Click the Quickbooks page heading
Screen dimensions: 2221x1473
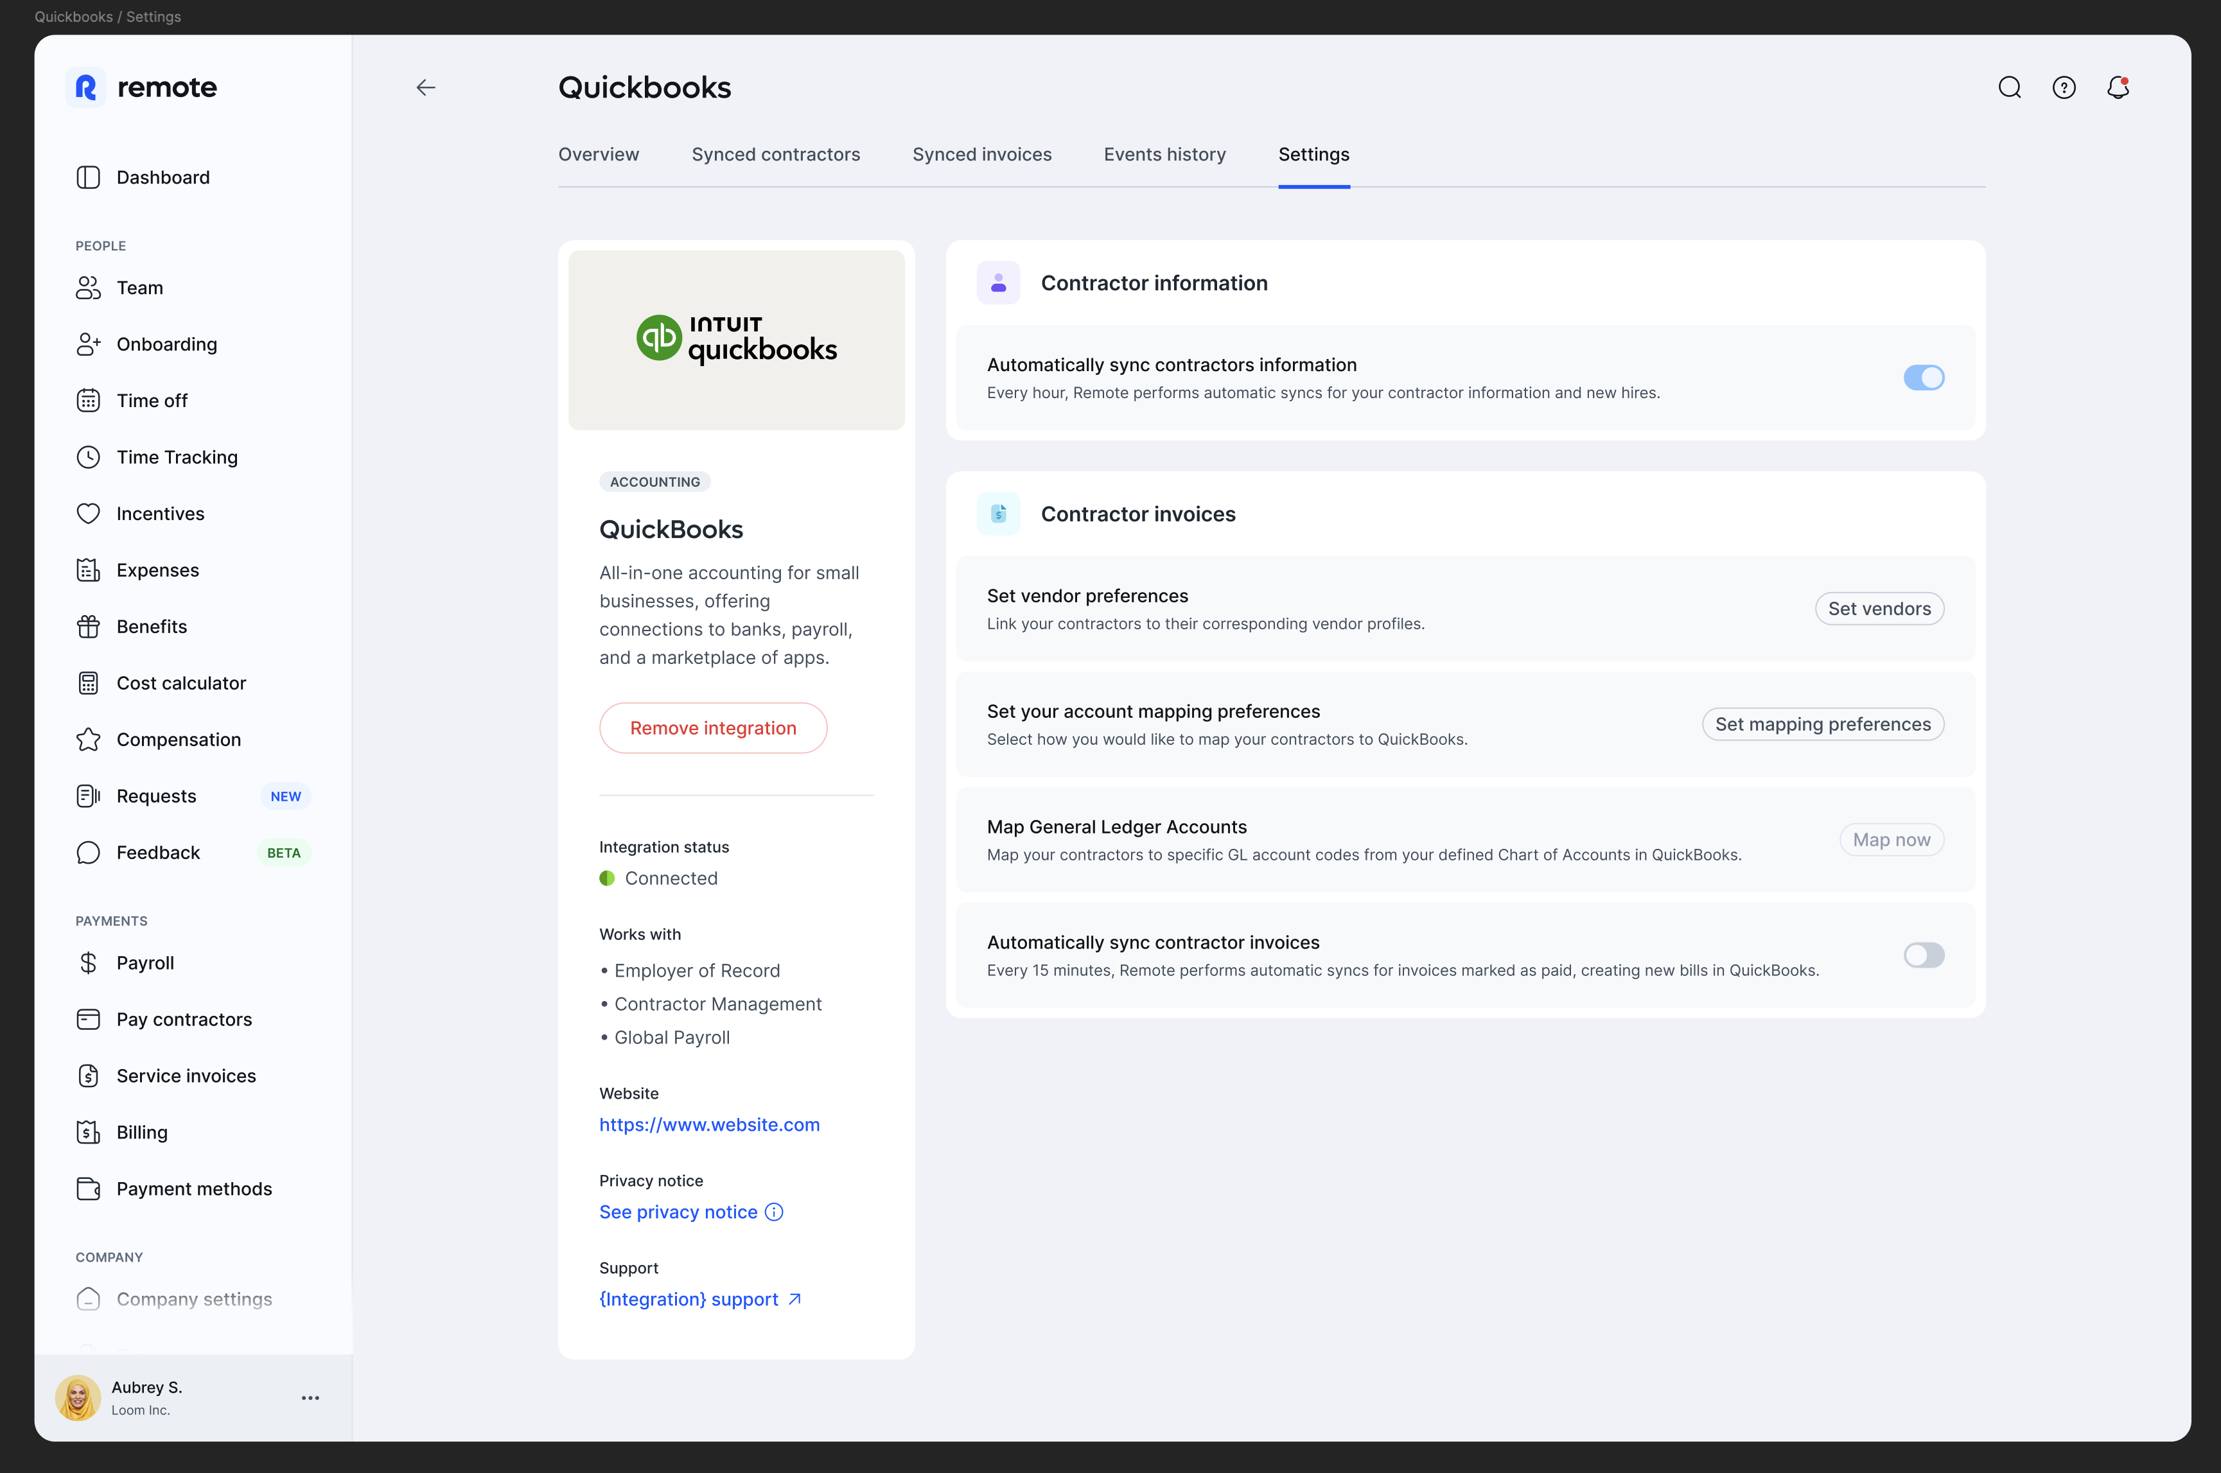click(644, 87)
